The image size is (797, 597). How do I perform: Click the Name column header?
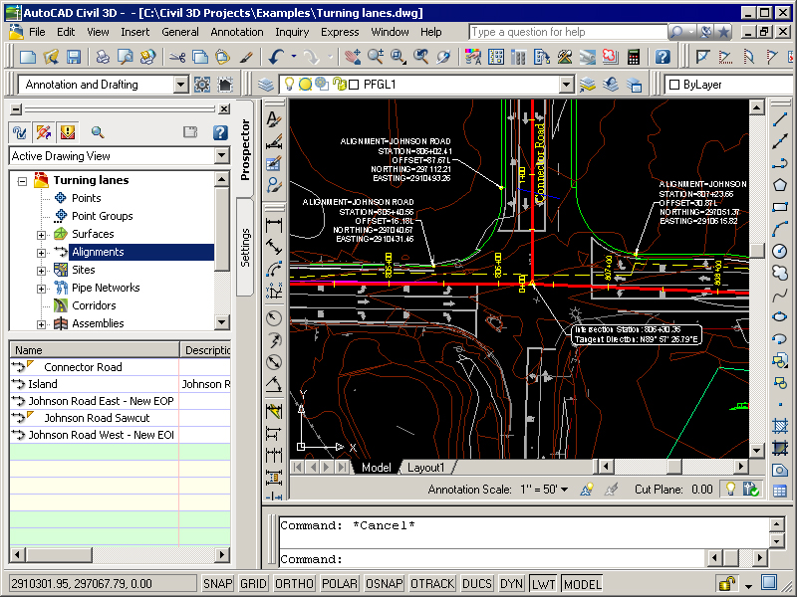click(x=94, y=350)
